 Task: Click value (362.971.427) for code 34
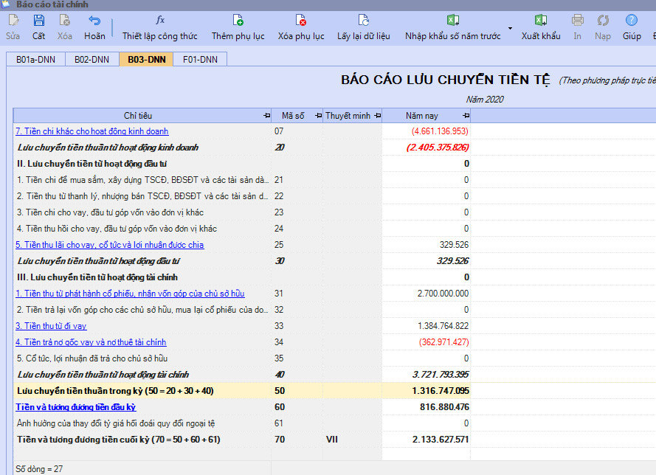pos(444,342)
